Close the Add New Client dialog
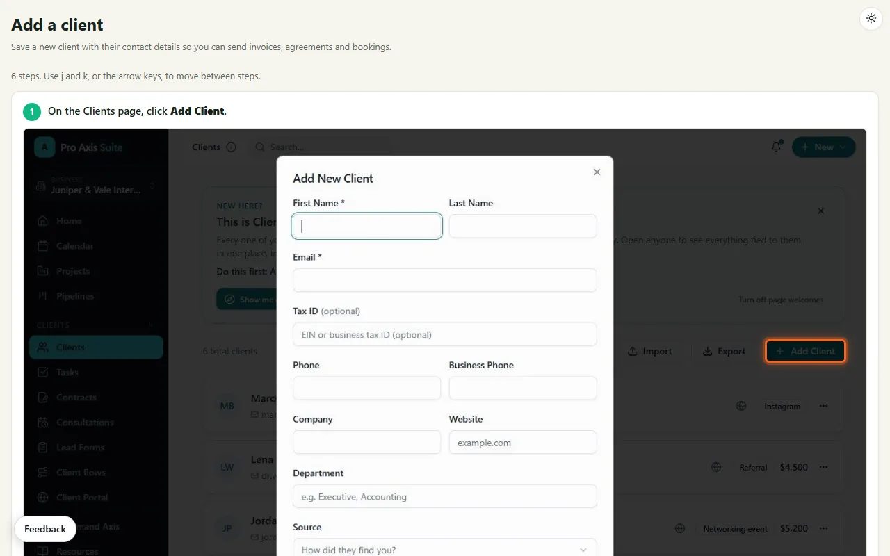 pos(597,172)
